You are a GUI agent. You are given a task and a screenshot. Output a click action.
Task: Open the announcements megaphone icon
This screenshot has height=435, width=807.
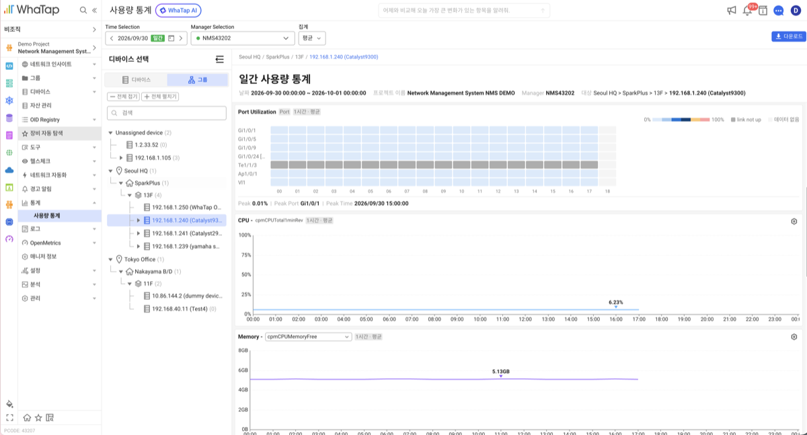tap(732, 10)
